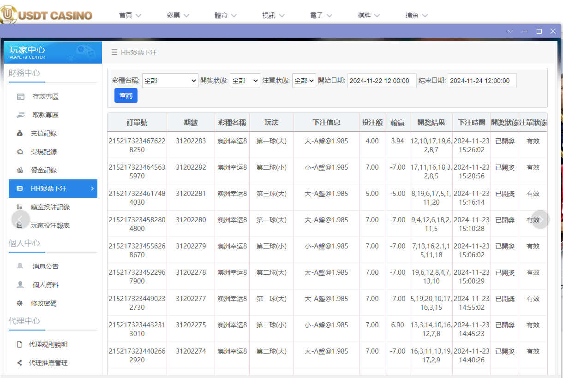
Task: Click the 開始日期 date input field
Action: (382, 80)
